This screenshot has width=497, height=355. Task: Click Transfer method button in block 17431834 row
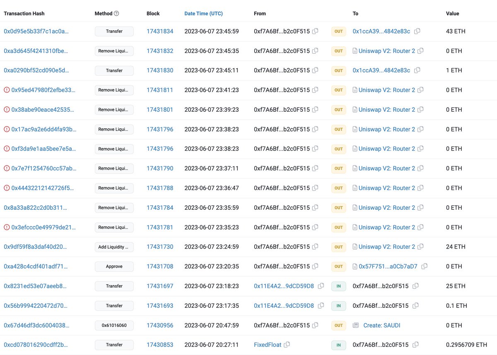pyautogui.click(x=114, y=31)
